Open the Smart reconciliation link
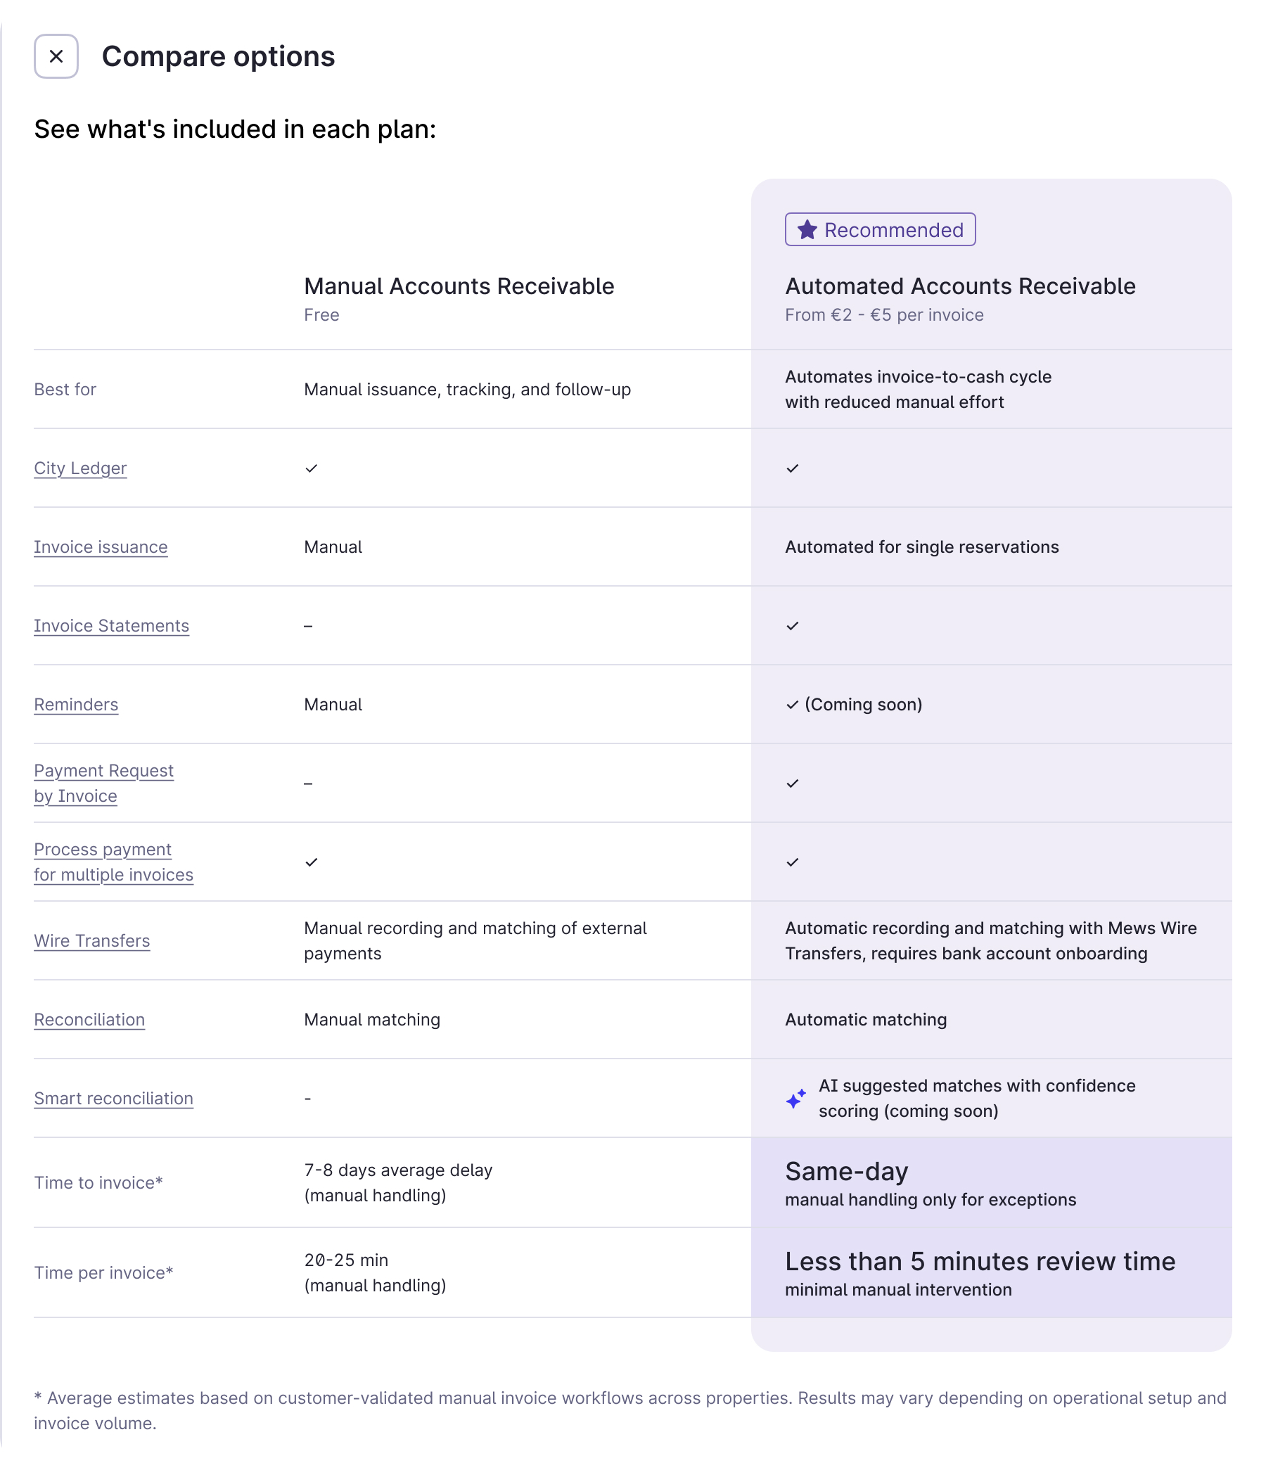Image resolution: width=1266 pixels, height=1470 pixels. [x=113, y=1098]
